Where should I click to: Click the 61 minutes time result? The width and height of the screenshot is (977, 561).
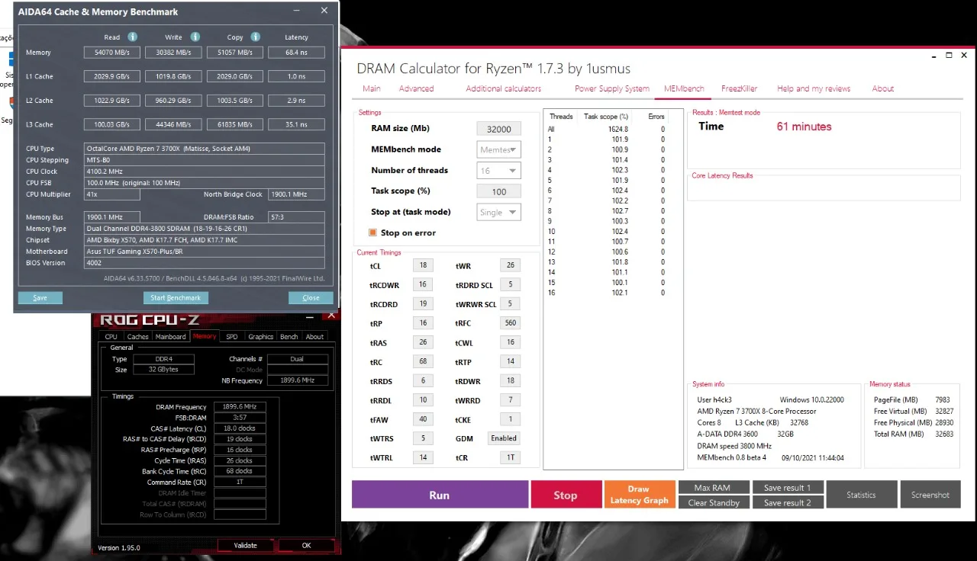(x=804, y=127)
